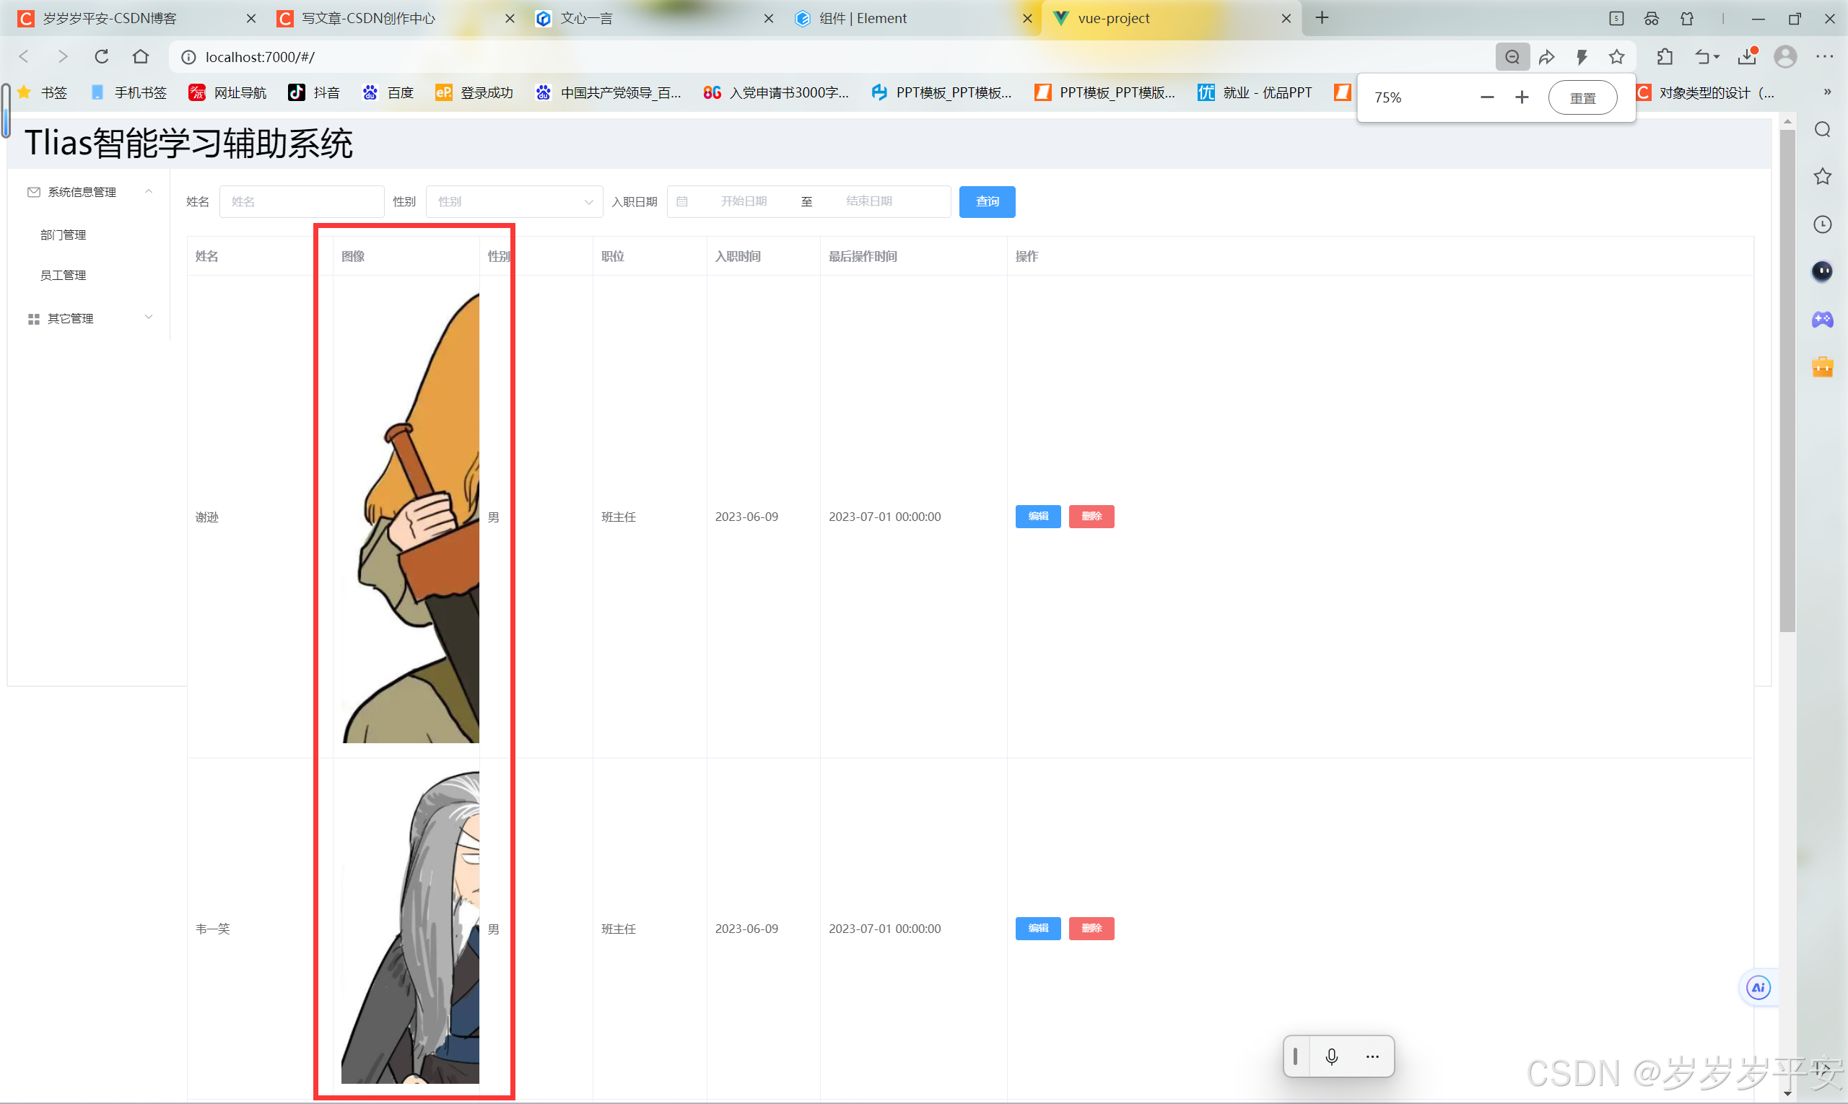Open the 就业 - 优品PPT bookmark

1255,92
